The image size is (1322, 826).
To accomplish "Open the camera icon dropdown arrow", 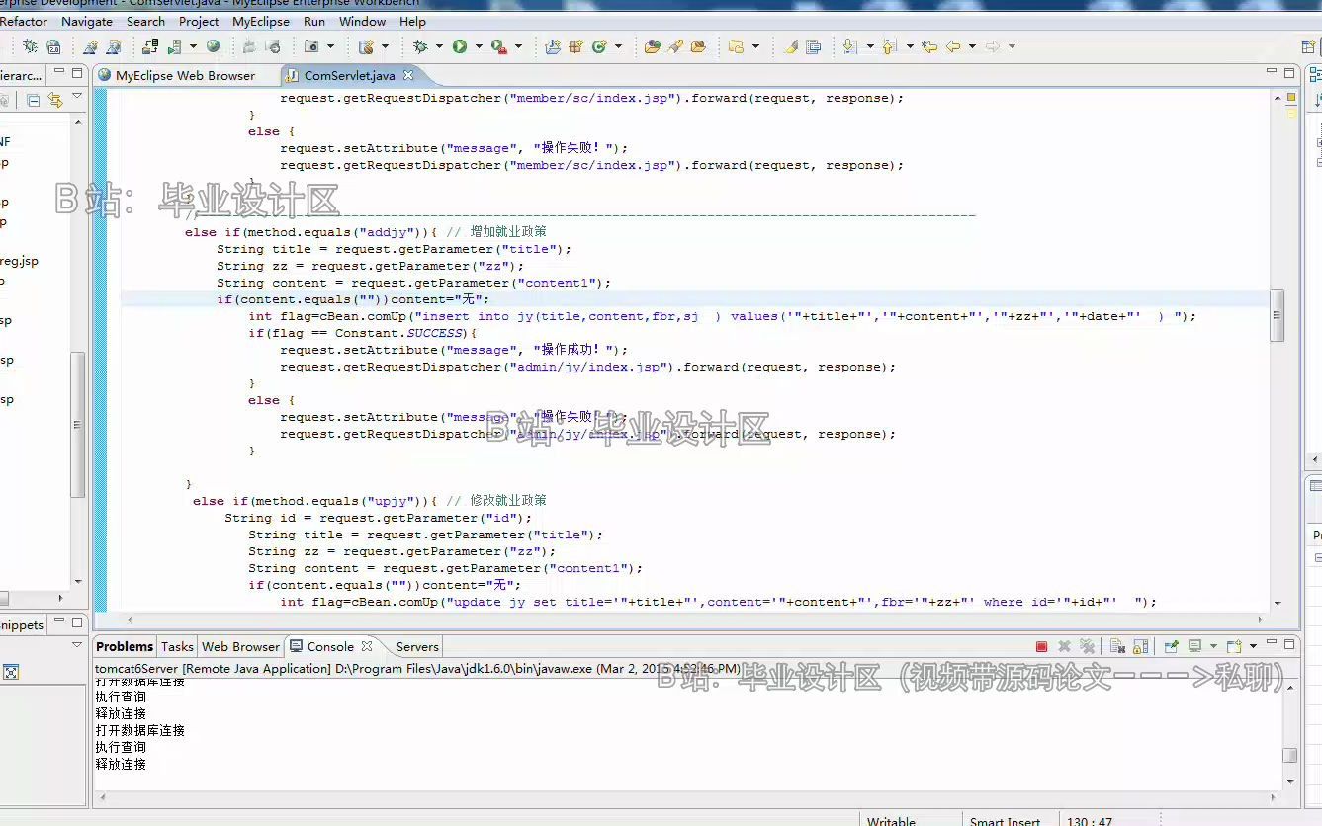I will click(x=330, y=46).
